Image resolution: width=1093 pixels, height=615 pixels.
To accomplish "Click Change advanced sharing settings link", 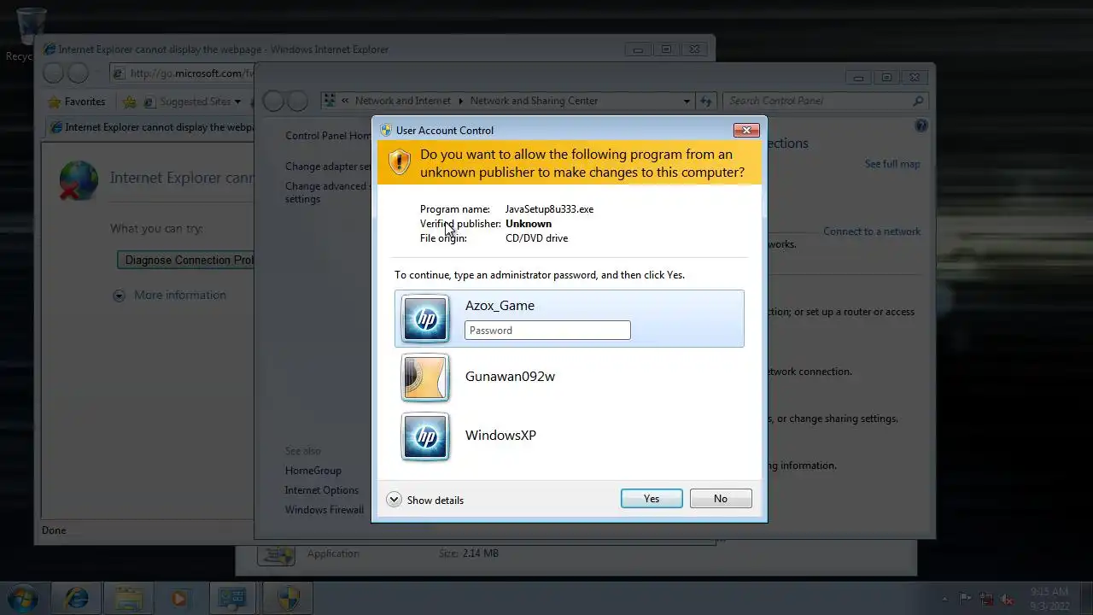I will coord(328,192).
